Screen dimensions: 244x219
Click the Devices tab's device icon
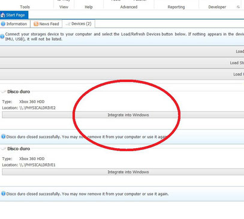click(x=68, y=24)
